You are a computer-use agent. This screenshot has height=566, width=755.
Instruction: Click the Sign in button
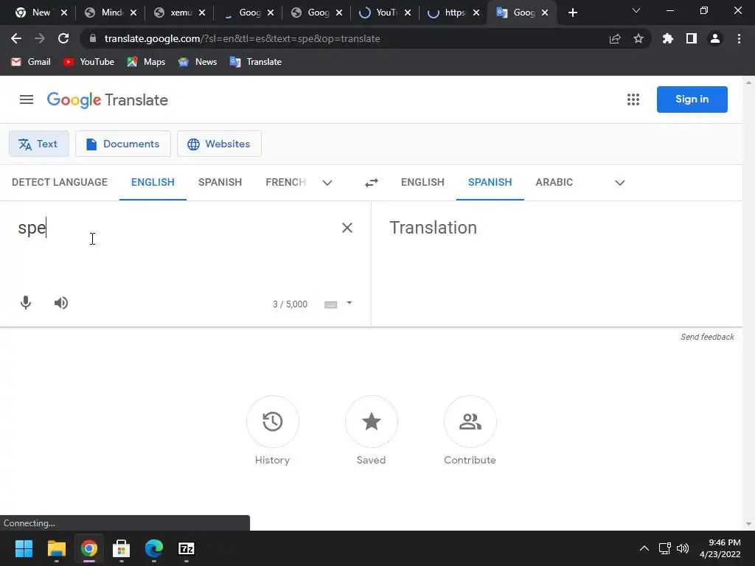(692, 99)
